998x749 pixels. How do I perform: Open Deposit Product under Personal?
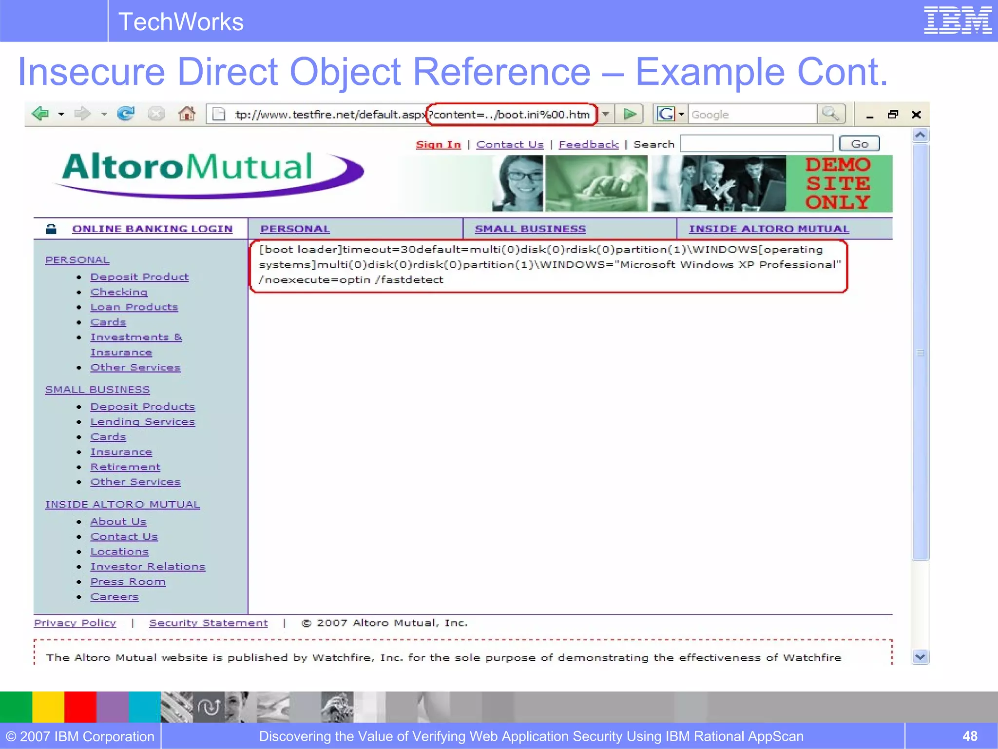pyautogui.click(x=139, y=277)
